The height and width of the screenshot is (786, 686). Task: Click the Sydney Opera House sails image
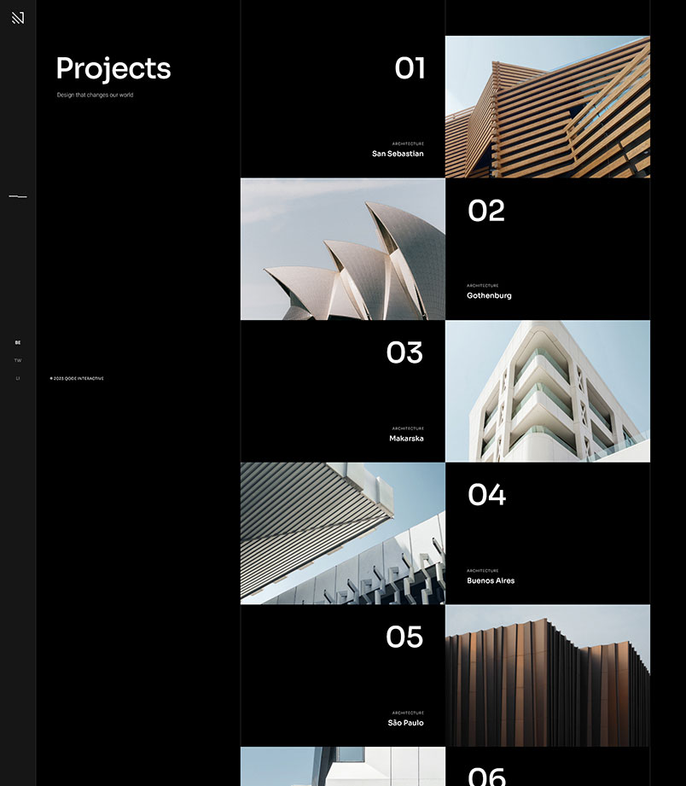[342, 249]
